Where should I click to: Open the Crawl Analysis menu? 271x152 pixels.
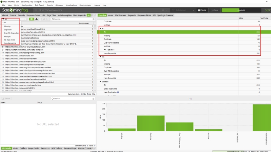click(x=85, y=5)
